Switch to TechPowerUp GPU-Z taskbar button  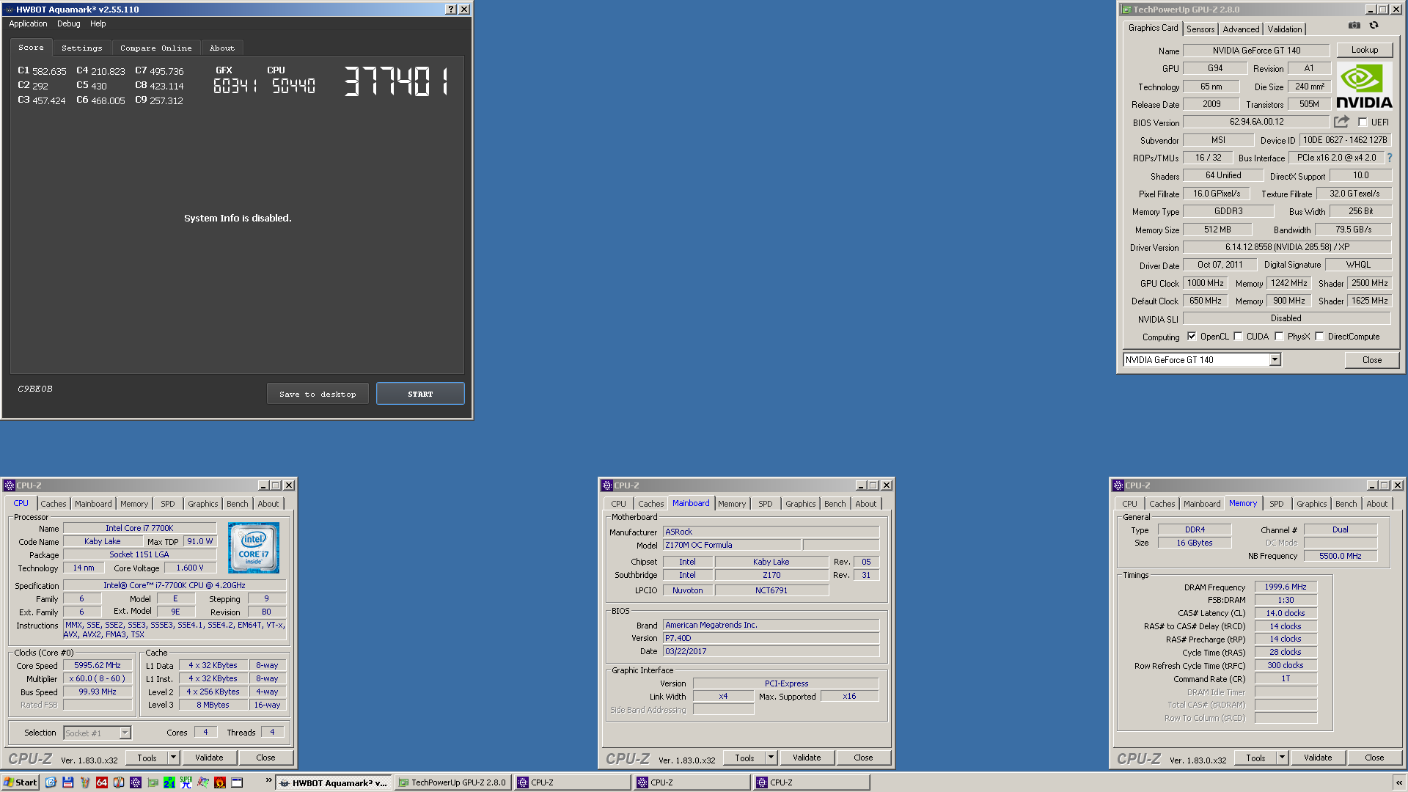452,782
